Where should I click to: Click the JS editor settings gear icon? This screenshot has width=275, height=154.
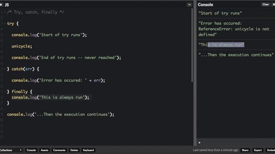coord(1,5)
